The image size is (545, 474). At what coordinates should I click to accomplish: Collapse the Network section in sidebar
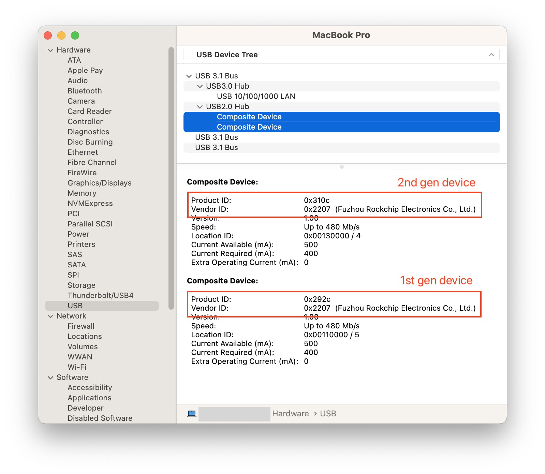coord(50,316)
